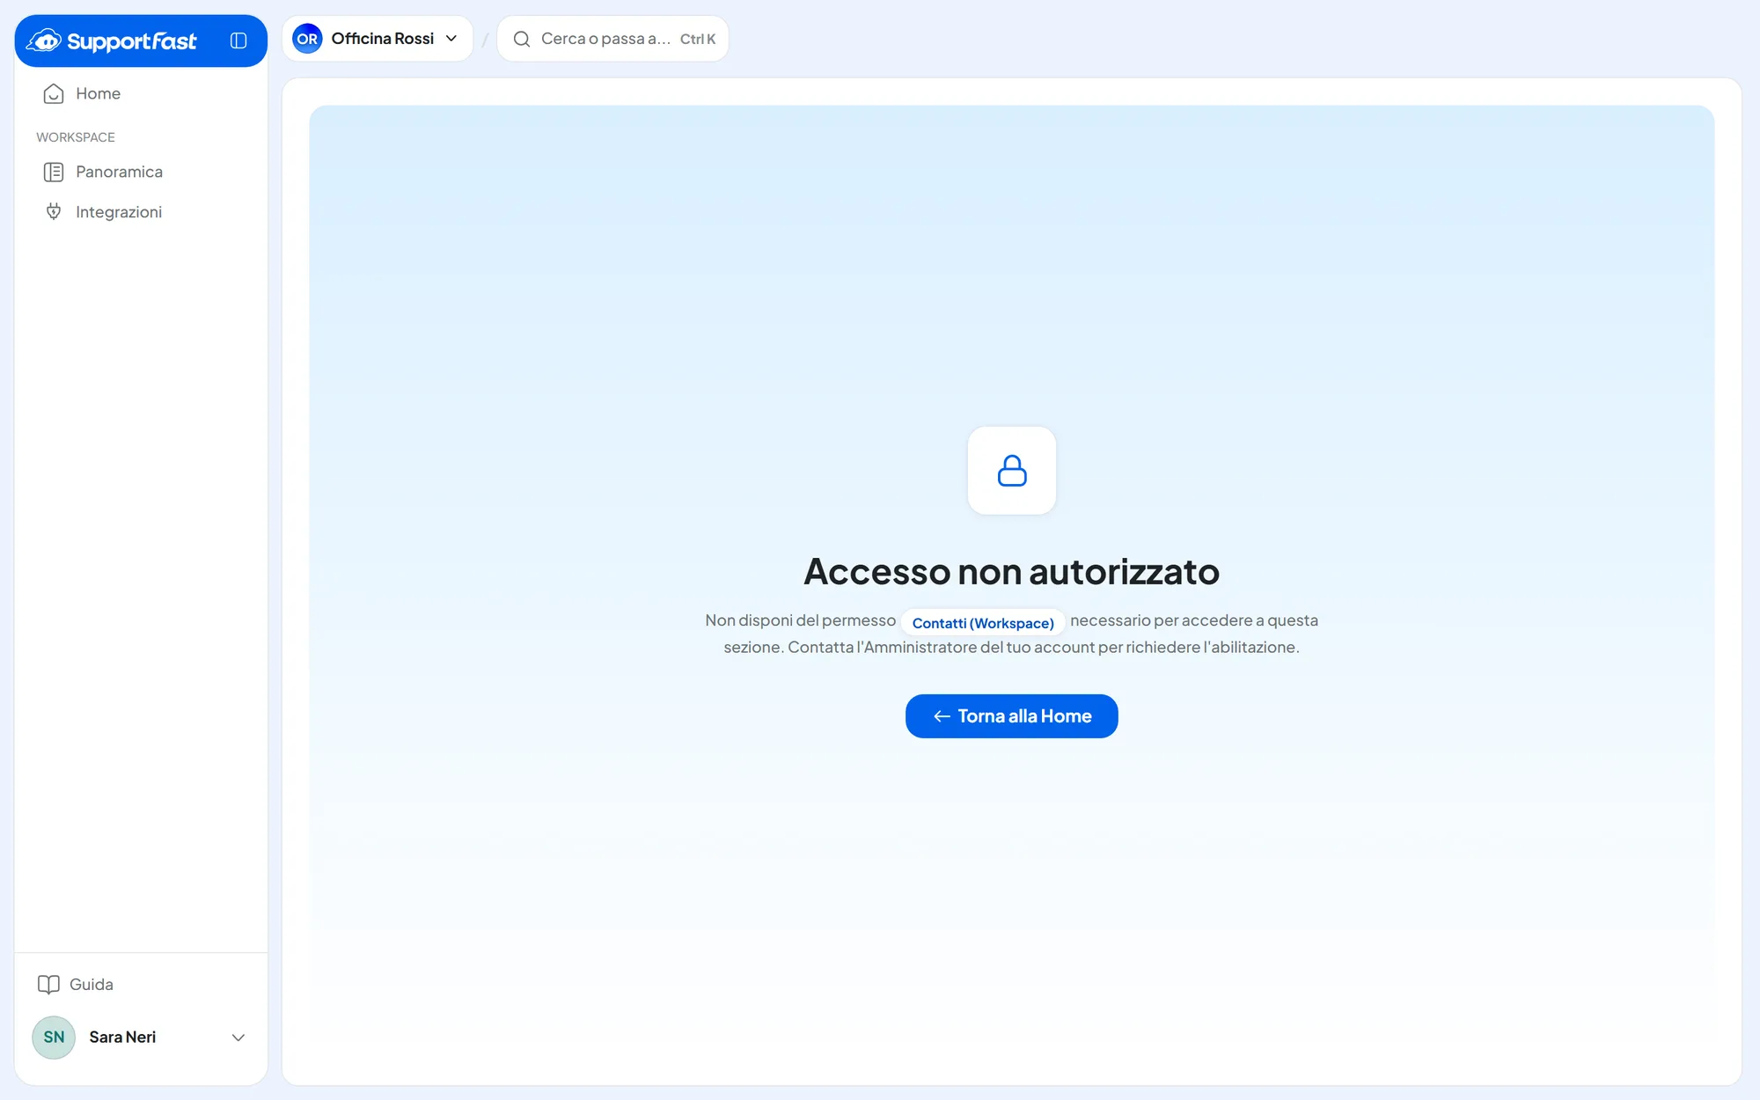Click the back arrow in Torna alla Home
The image size is (1760, 1100).
pyautogui.click(x=942, y=716)
